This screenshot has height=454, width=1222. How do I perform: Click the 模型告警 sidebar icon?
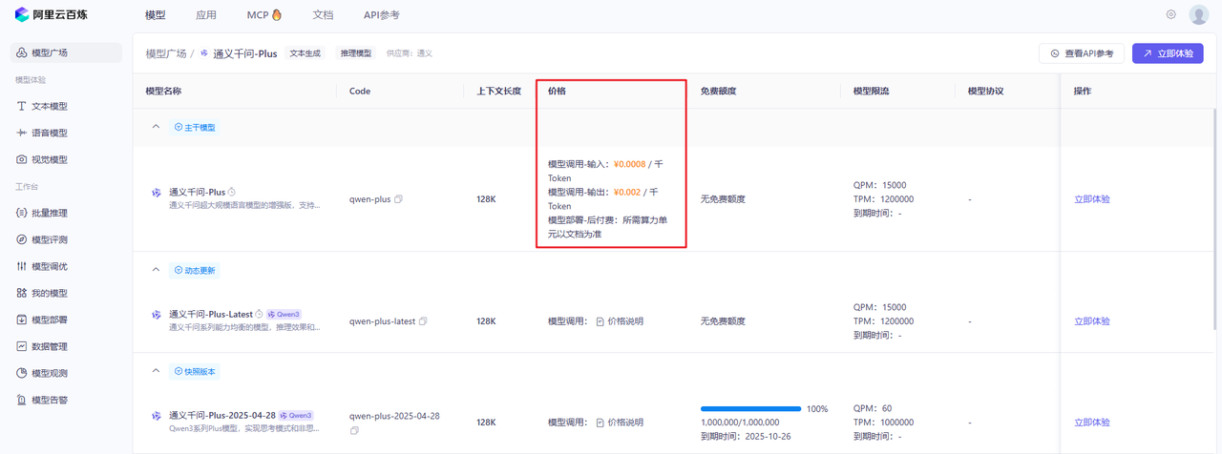pyautogui.click(x=22, y=400)
